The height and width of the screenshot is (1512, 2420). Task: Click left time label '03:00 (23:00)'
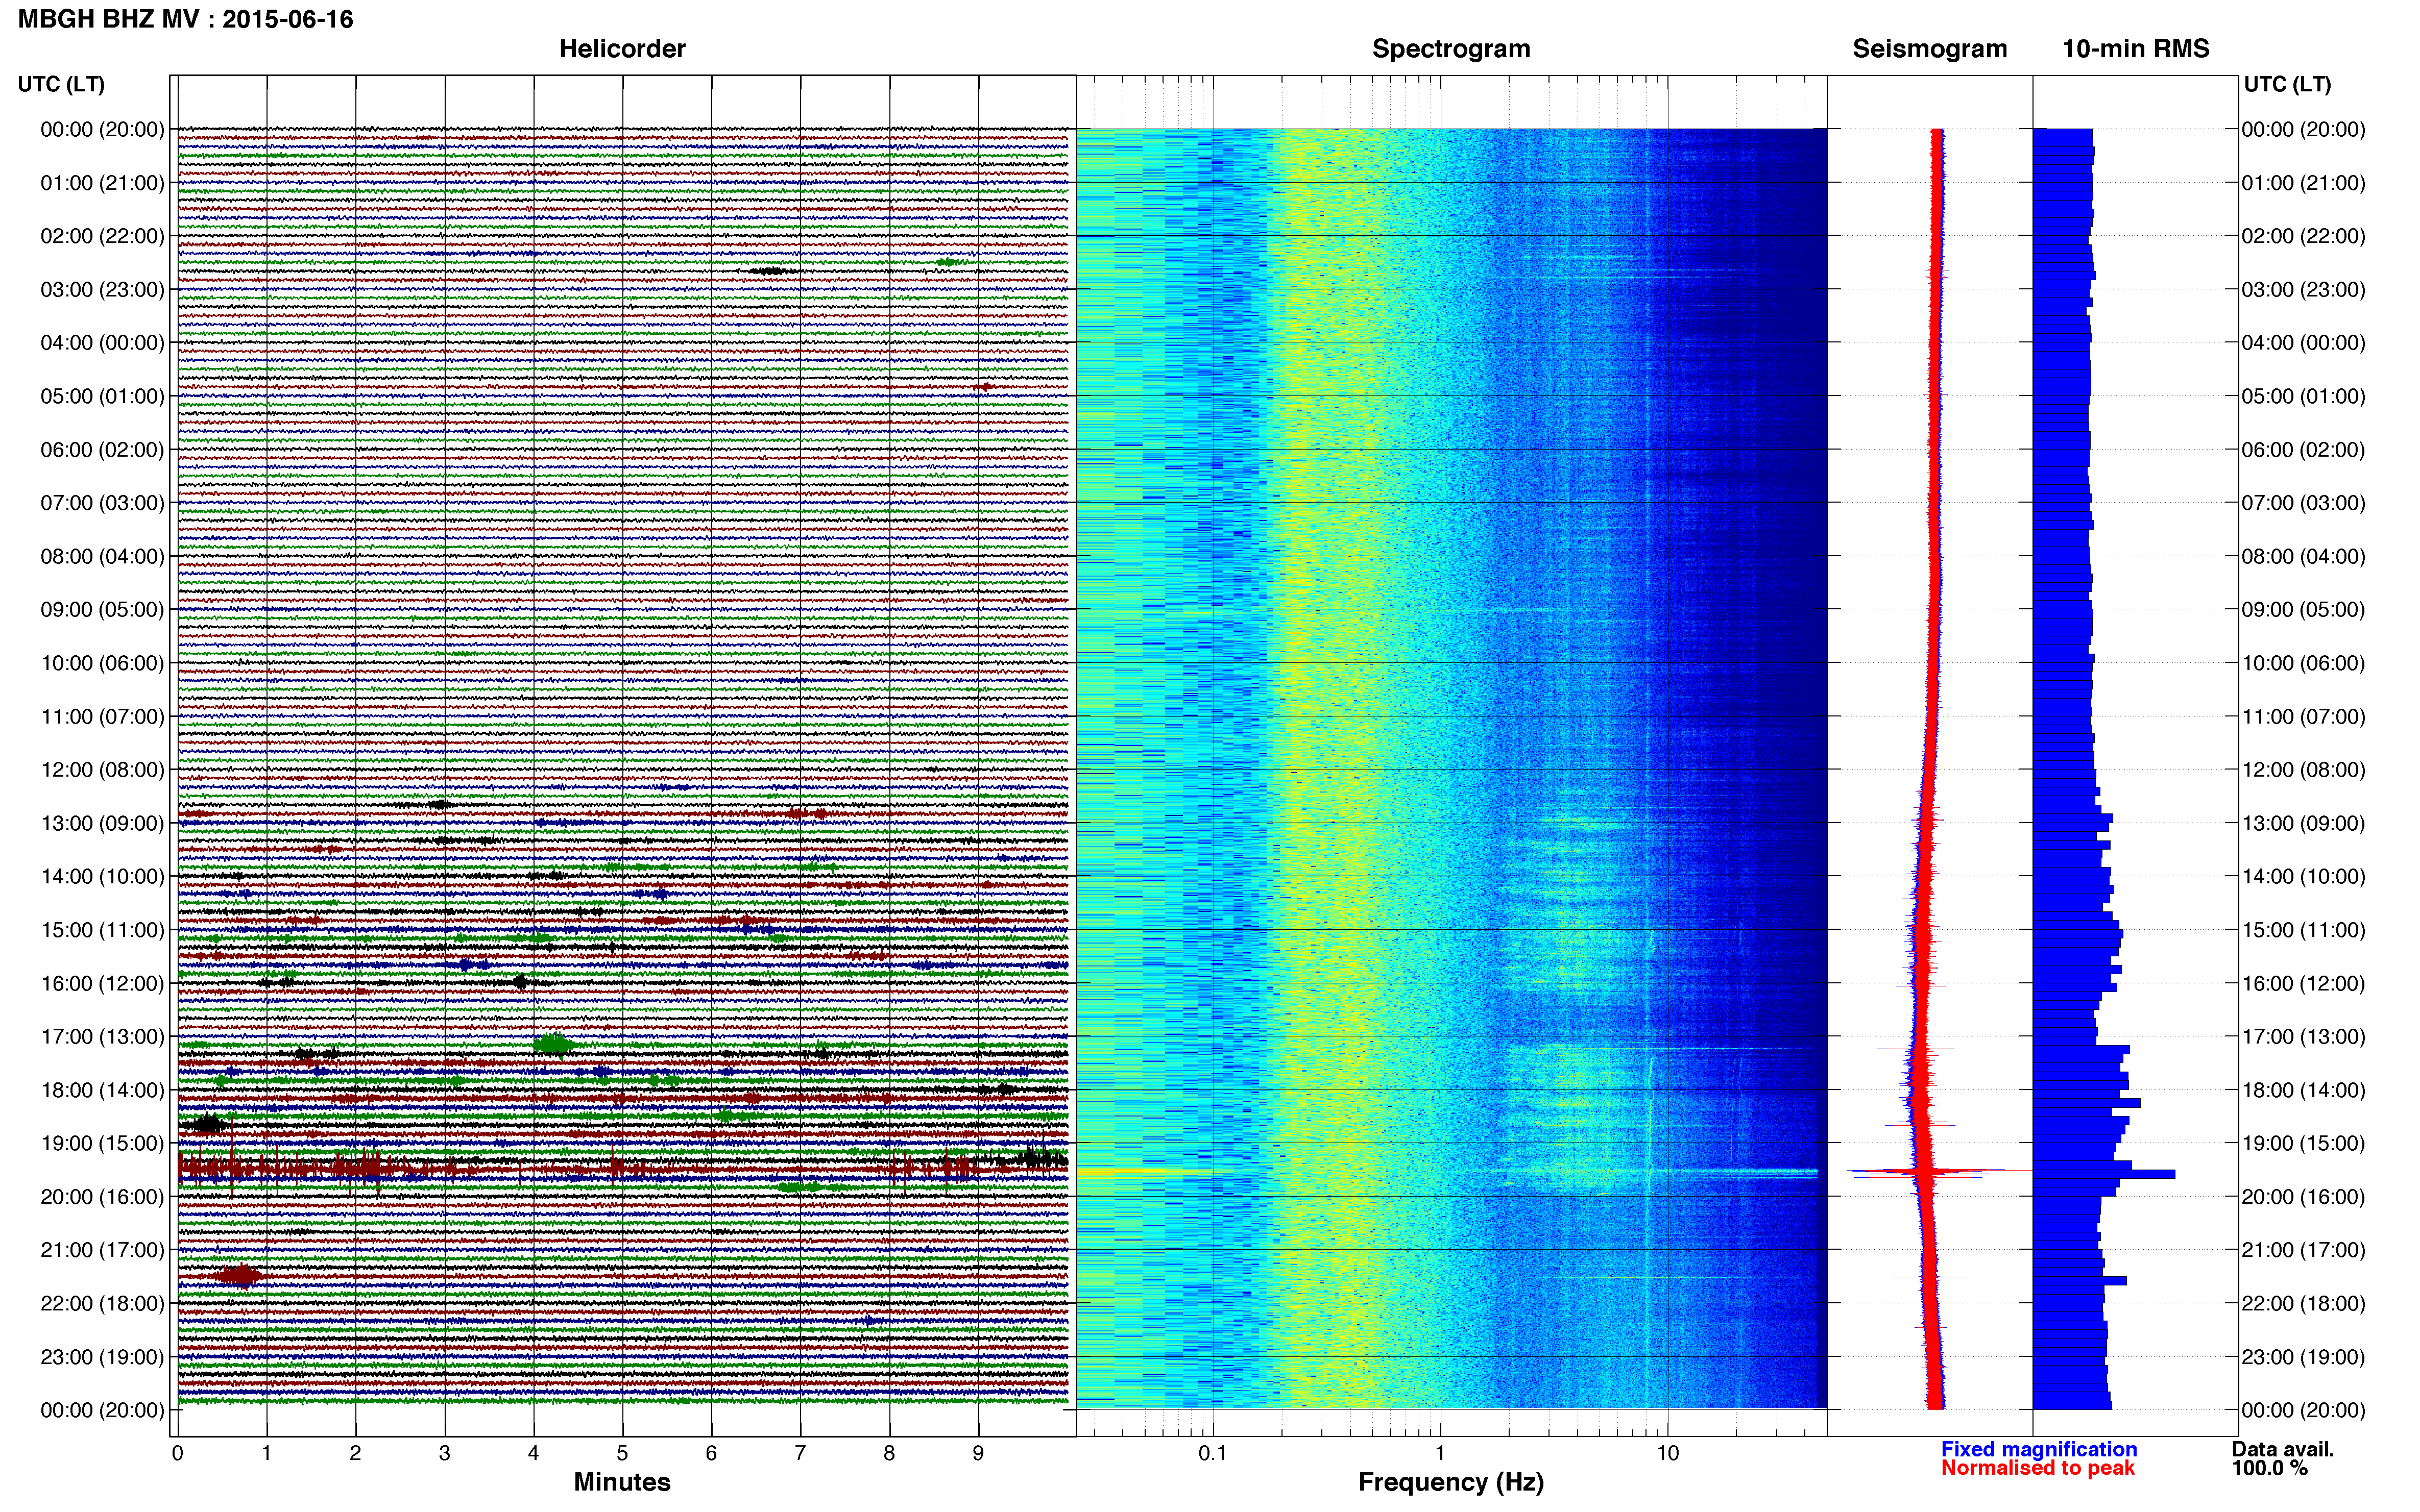click(102, 290)
